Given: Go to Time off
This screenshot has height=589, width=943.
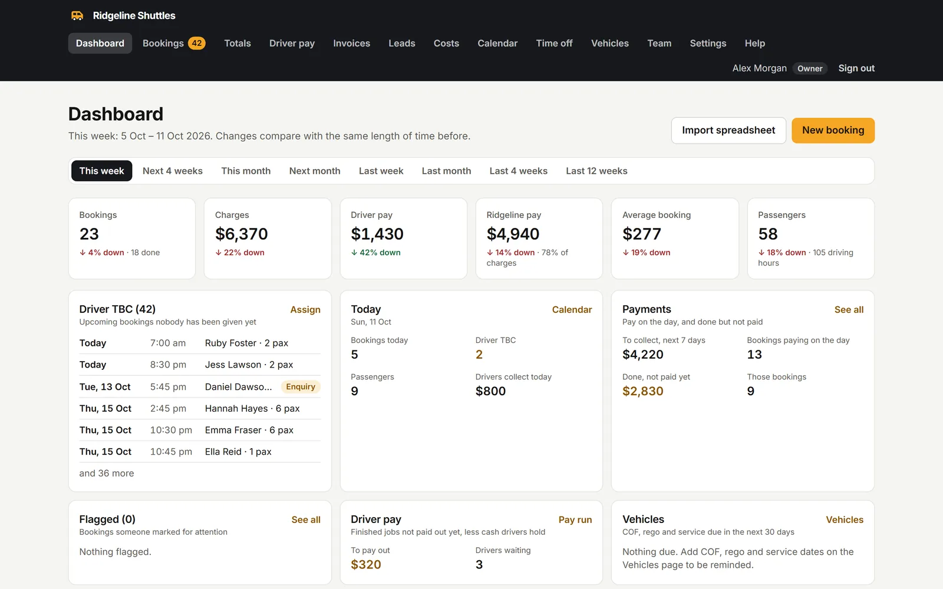Looking at the screenshot, I should tap(554, 44).
